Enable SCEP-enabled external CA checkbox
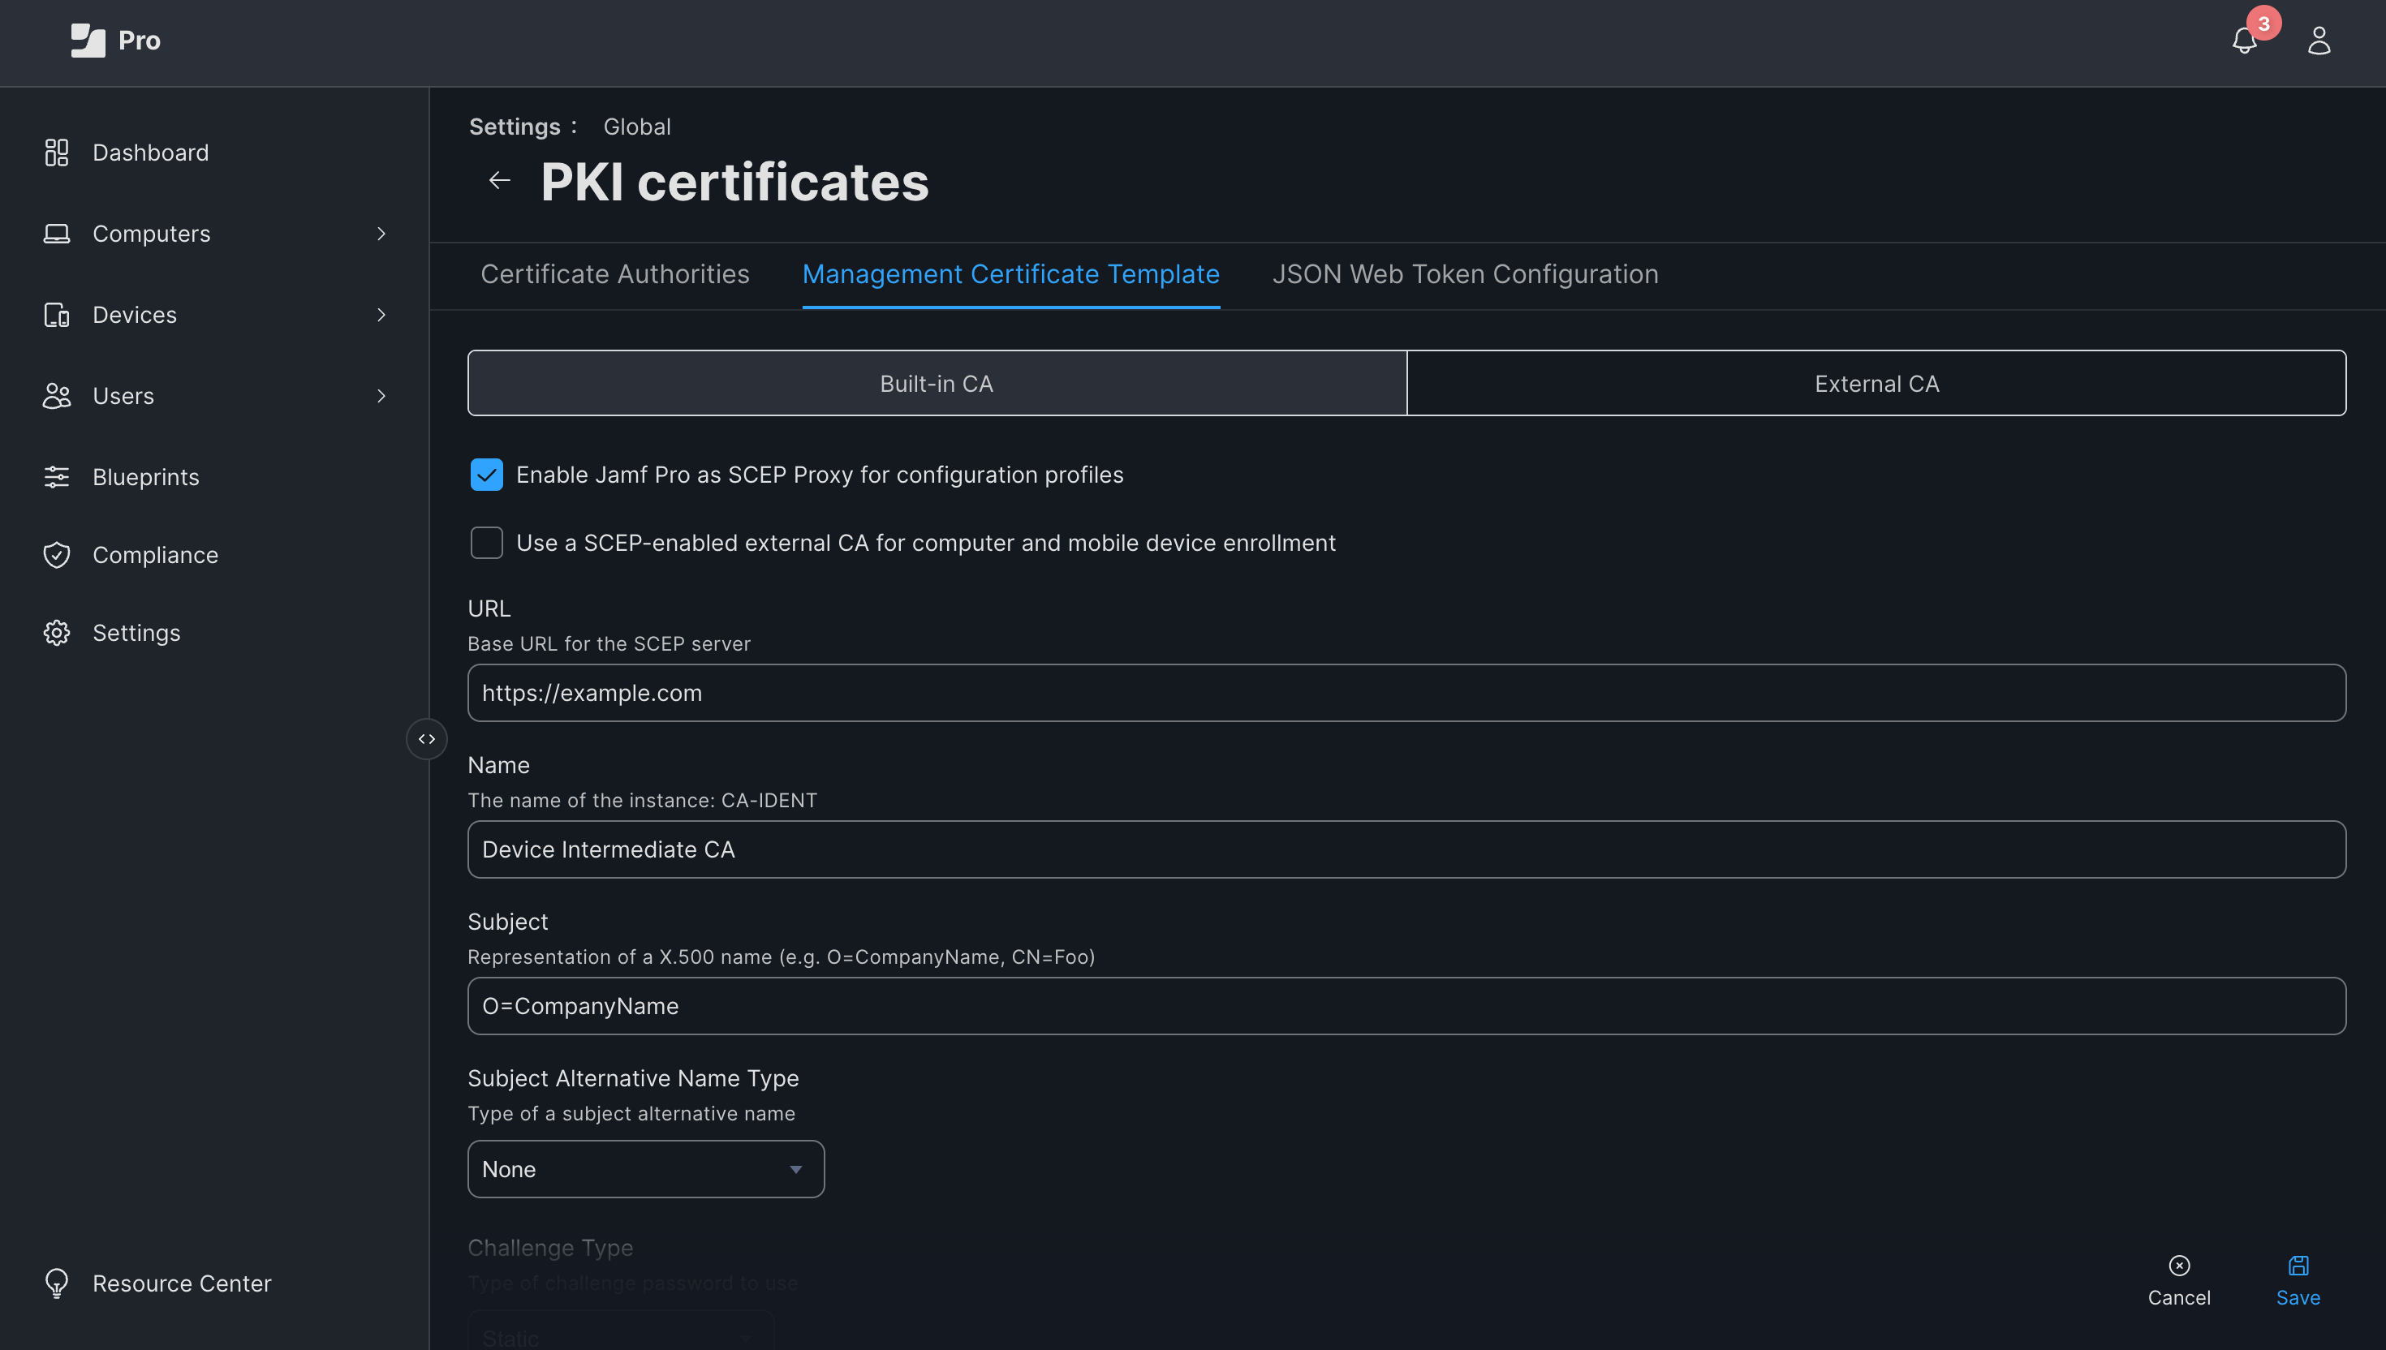Viewport: 2386px width, 1350px height. pos(487,543)
